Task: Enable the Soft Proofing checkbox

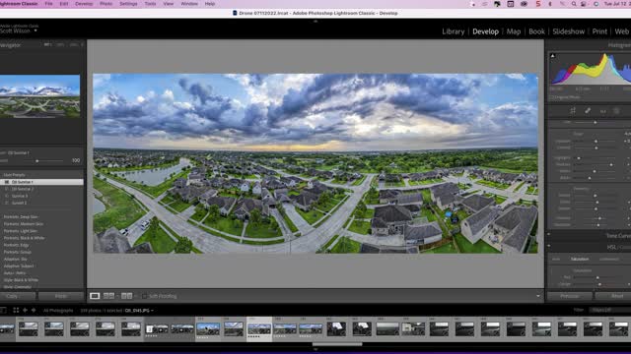Action: (144, 296)
